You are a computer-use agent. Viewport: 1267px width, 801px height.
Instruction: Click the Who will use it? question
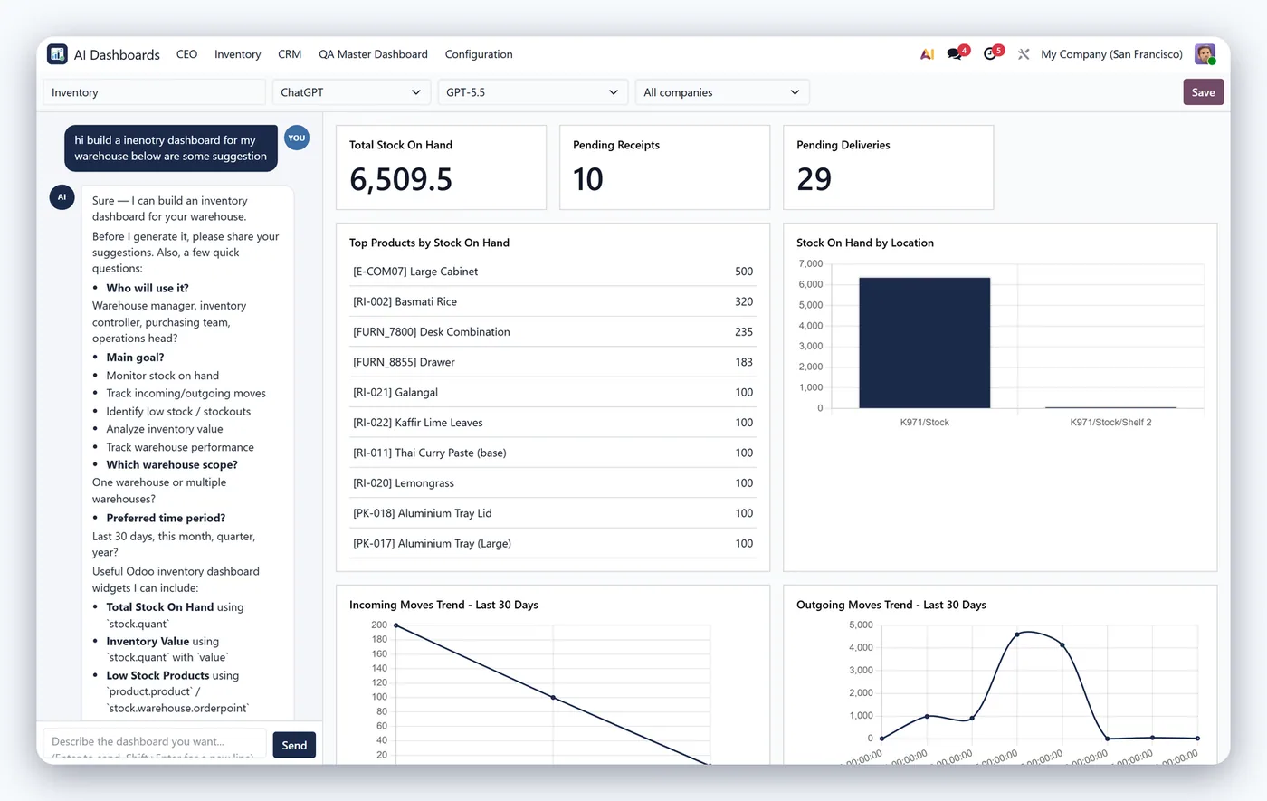[148, 288]
